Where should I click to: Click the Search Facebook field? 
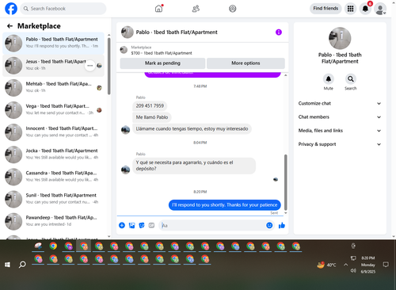tap(63, 9)
